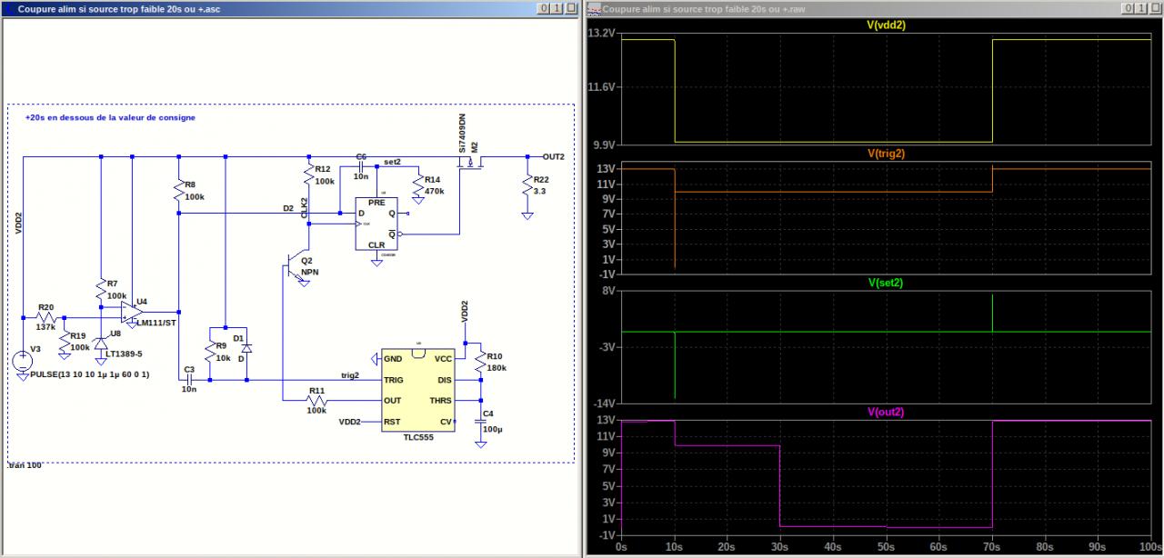
Task: Select the U8 LT1389-5 reference symbol
Action: pyautogui.click(x=101, y=344)
